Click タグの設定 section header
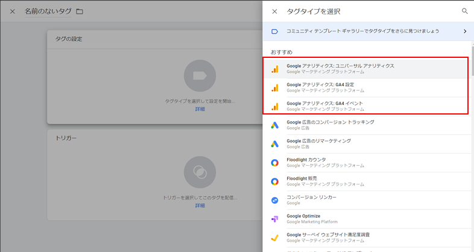474x252 pixels. tap(69, 39)
